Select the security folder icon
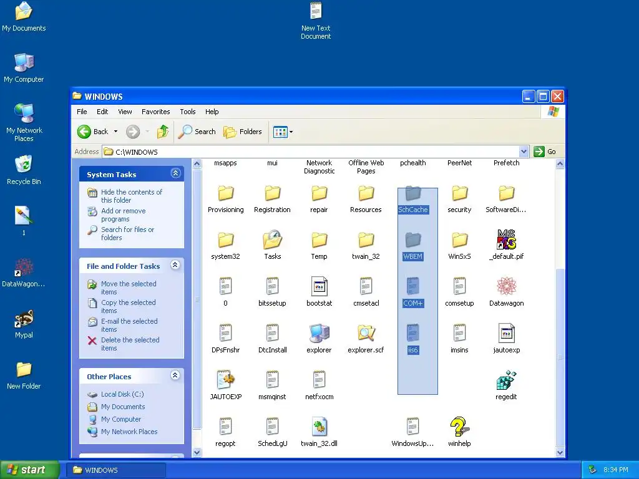 click(x=459, y=193)
